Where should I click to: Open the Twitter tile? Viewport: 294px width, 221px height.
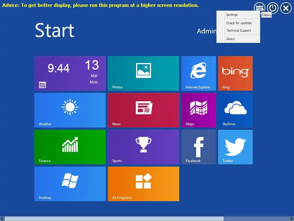click(x=235, y=147)
